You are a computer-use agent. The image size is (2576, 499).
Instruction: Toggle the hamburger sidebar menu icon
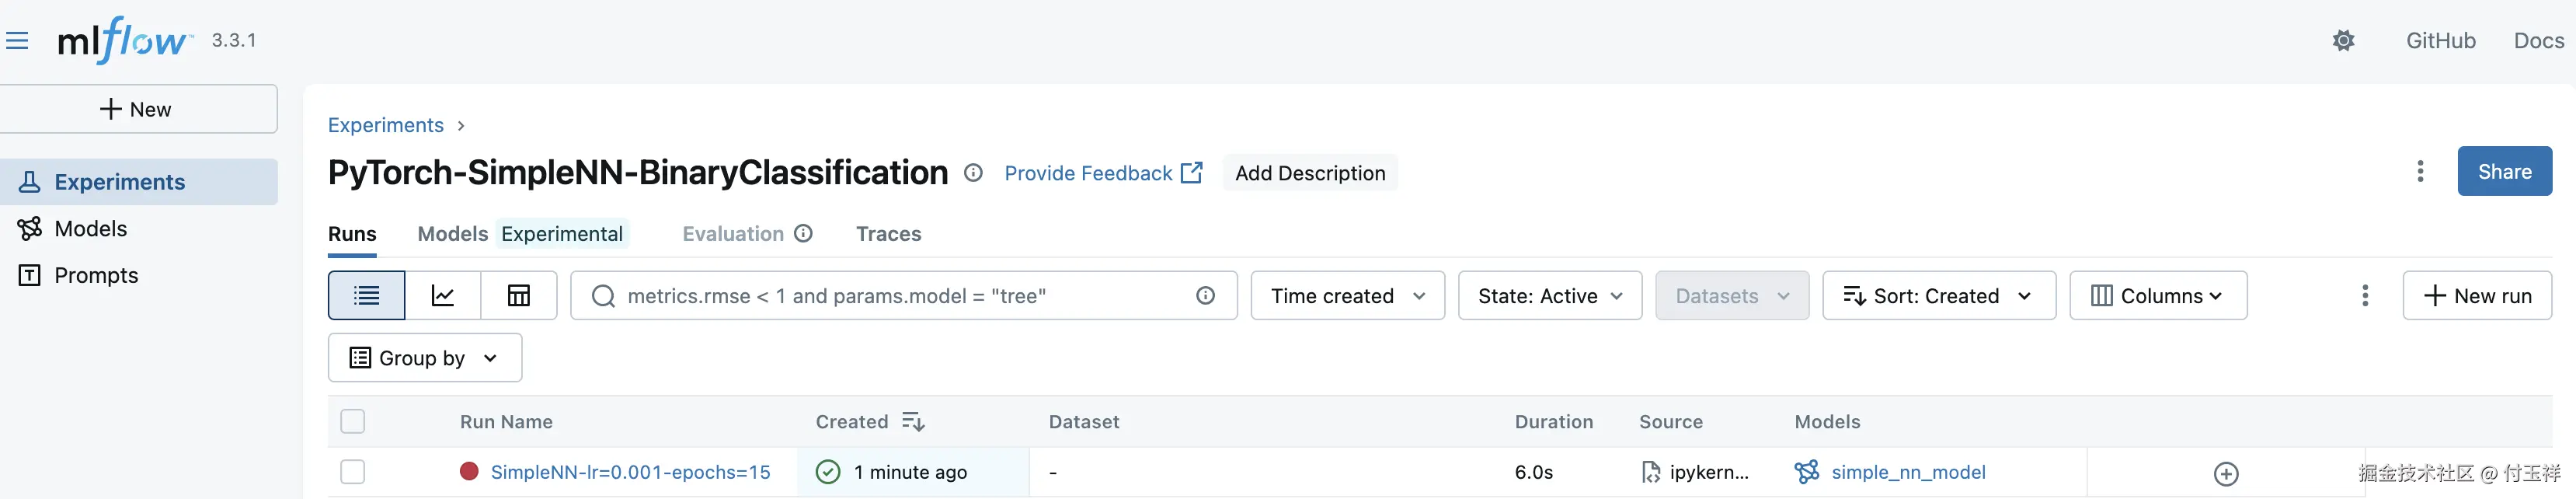coord(17,41)
